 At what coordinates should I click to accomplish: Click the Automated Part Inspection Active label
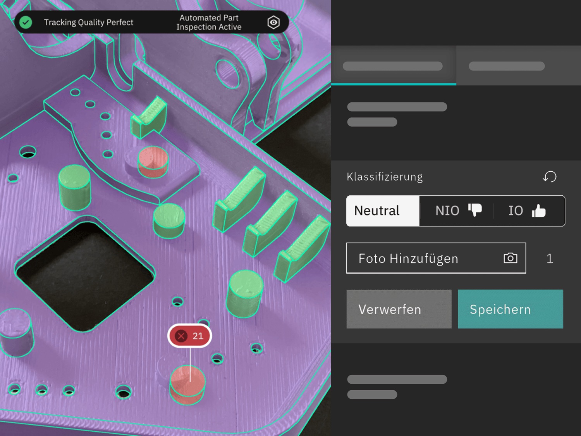click(209, 22)
